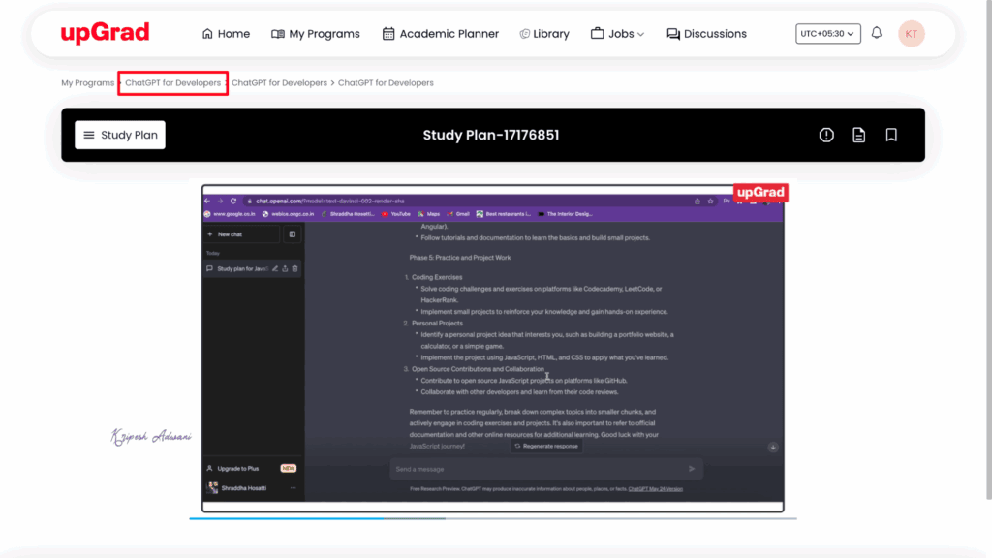Open the notifications bell

click(877, 33)
